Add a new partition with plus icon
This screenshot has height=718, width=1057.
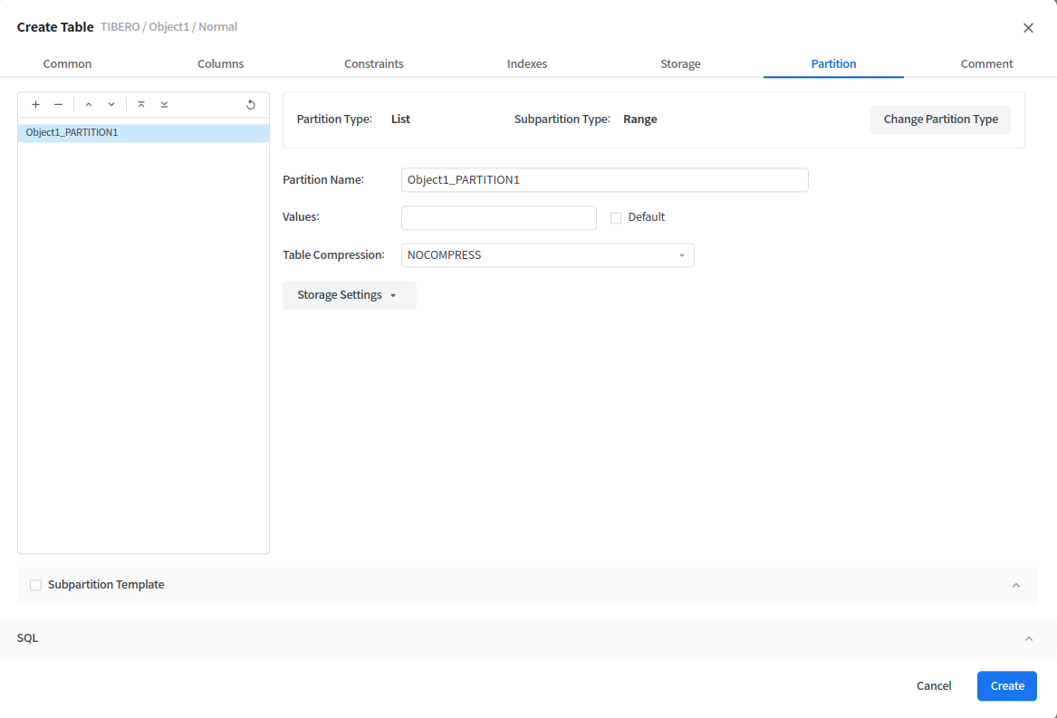pos(35,105)
